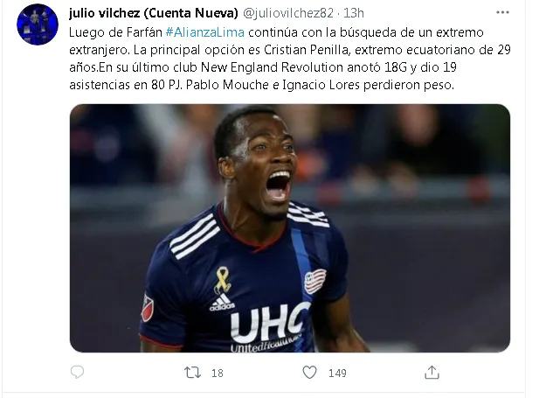The width and height of the screenshot is (546, 398).
Task: View the retweet count of 18
Action: 218,374
